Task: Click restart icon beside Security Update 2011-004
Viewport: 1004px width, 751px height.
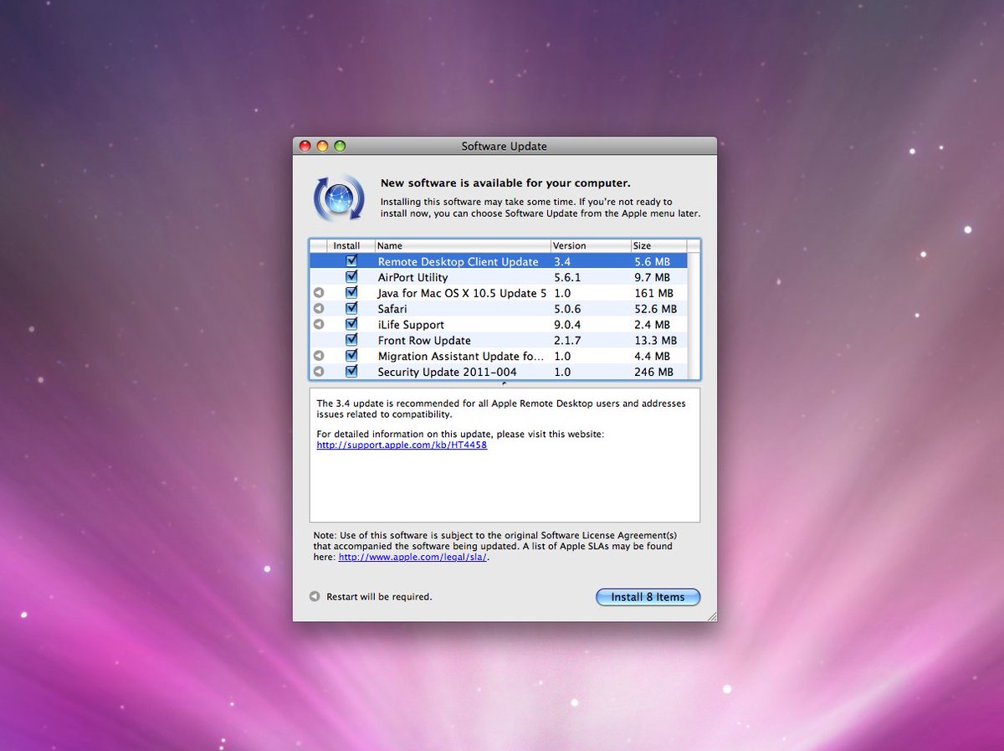Action: pos(319,371)
